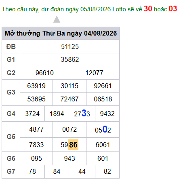Click G2 number 96610
179x181 pixels.
[44, 73]
